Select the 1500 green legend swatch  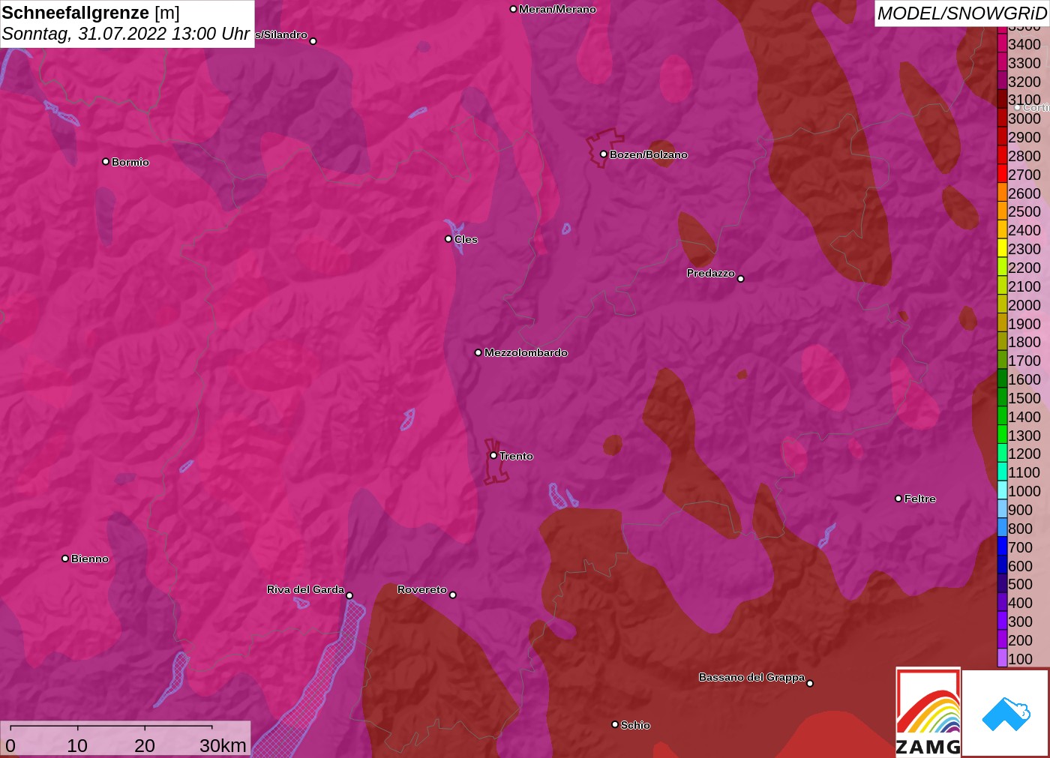[x=1002, y=398]
